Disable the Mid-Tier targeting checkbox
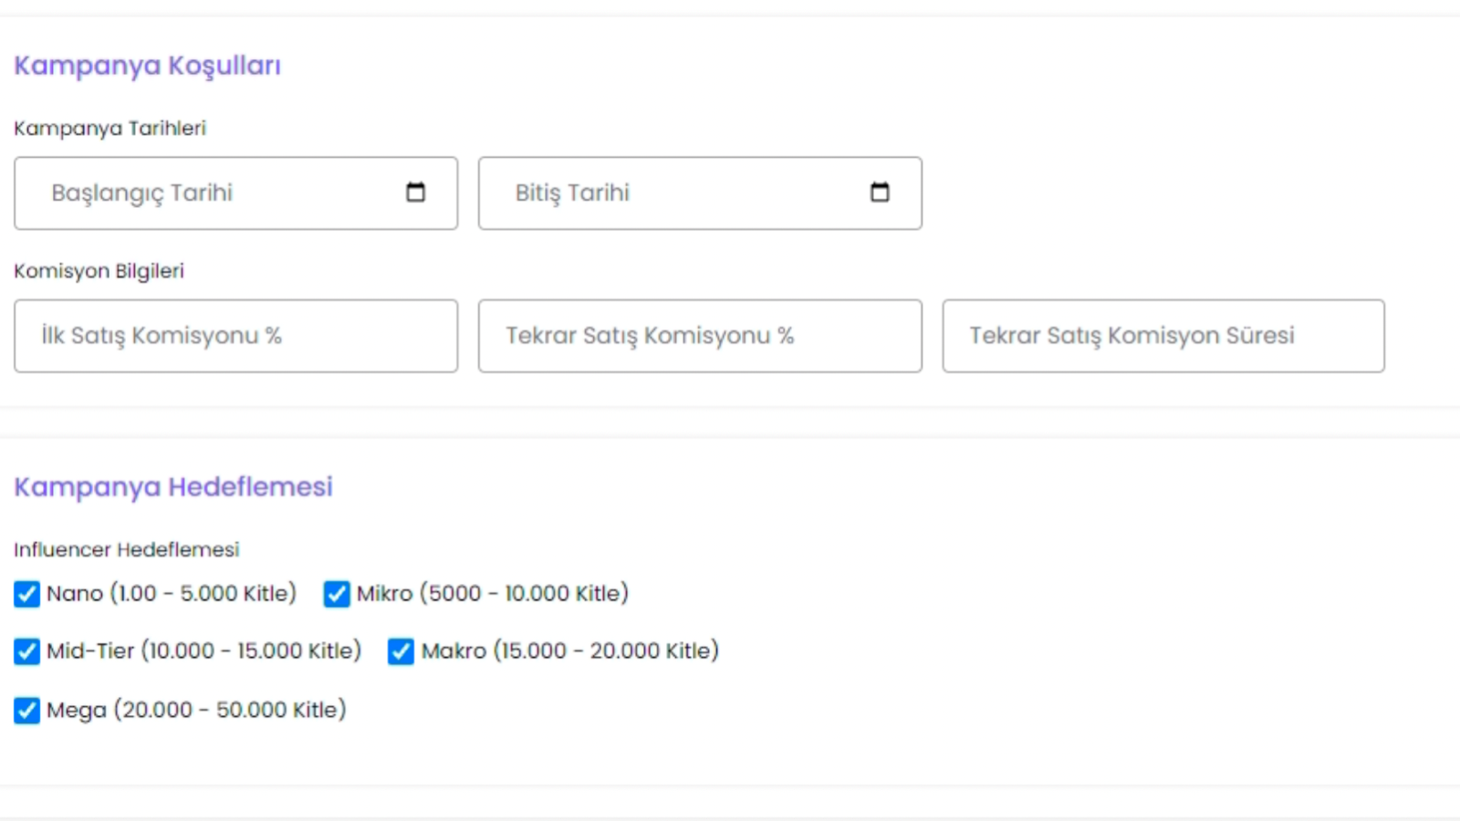 point(27,651)
